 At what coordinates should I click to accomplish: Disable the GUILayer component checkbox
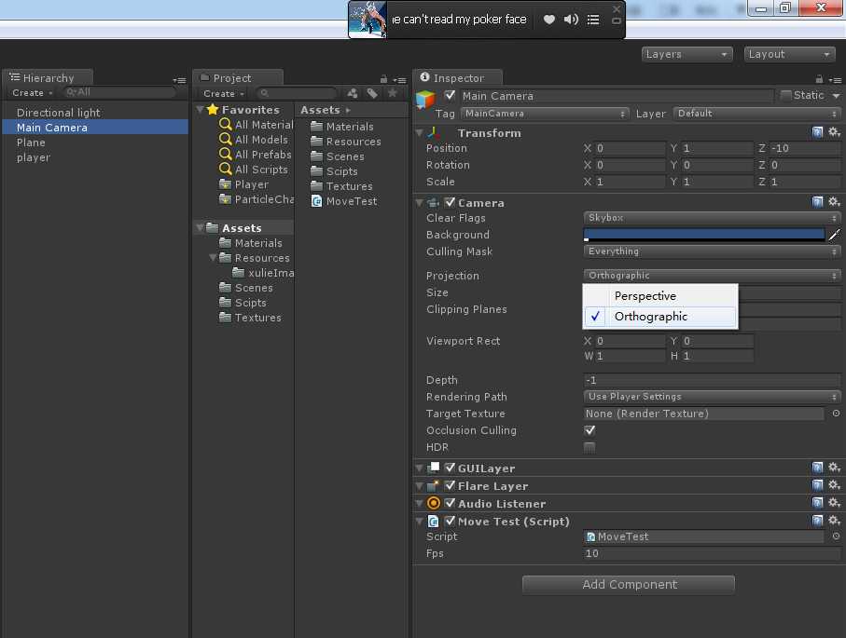click(450, 468)
